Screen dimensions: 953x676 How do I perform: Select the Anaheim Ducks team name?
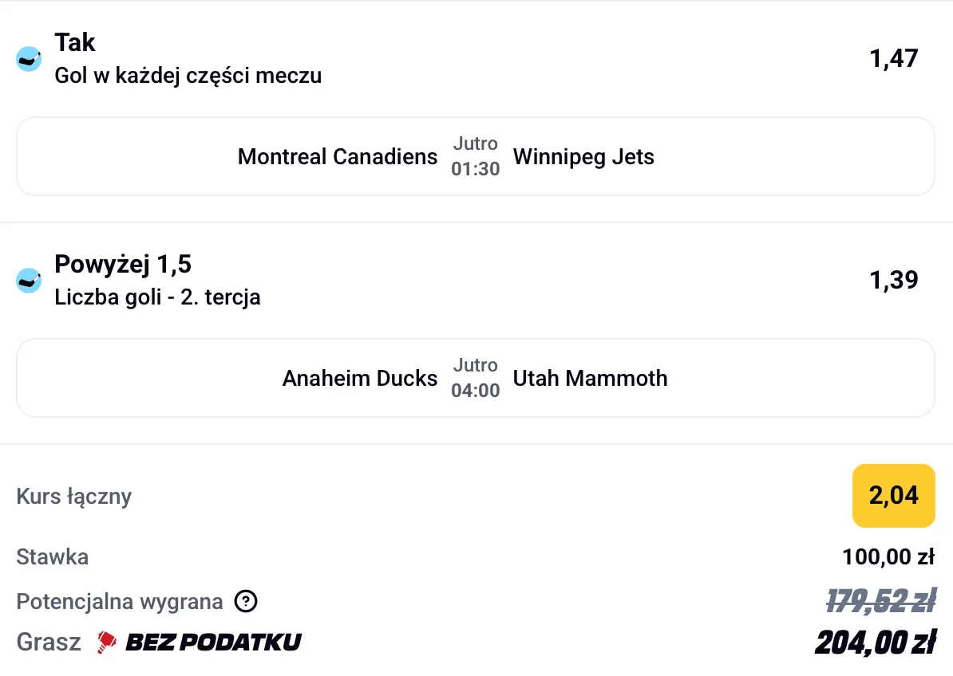(x=359, y=379)
